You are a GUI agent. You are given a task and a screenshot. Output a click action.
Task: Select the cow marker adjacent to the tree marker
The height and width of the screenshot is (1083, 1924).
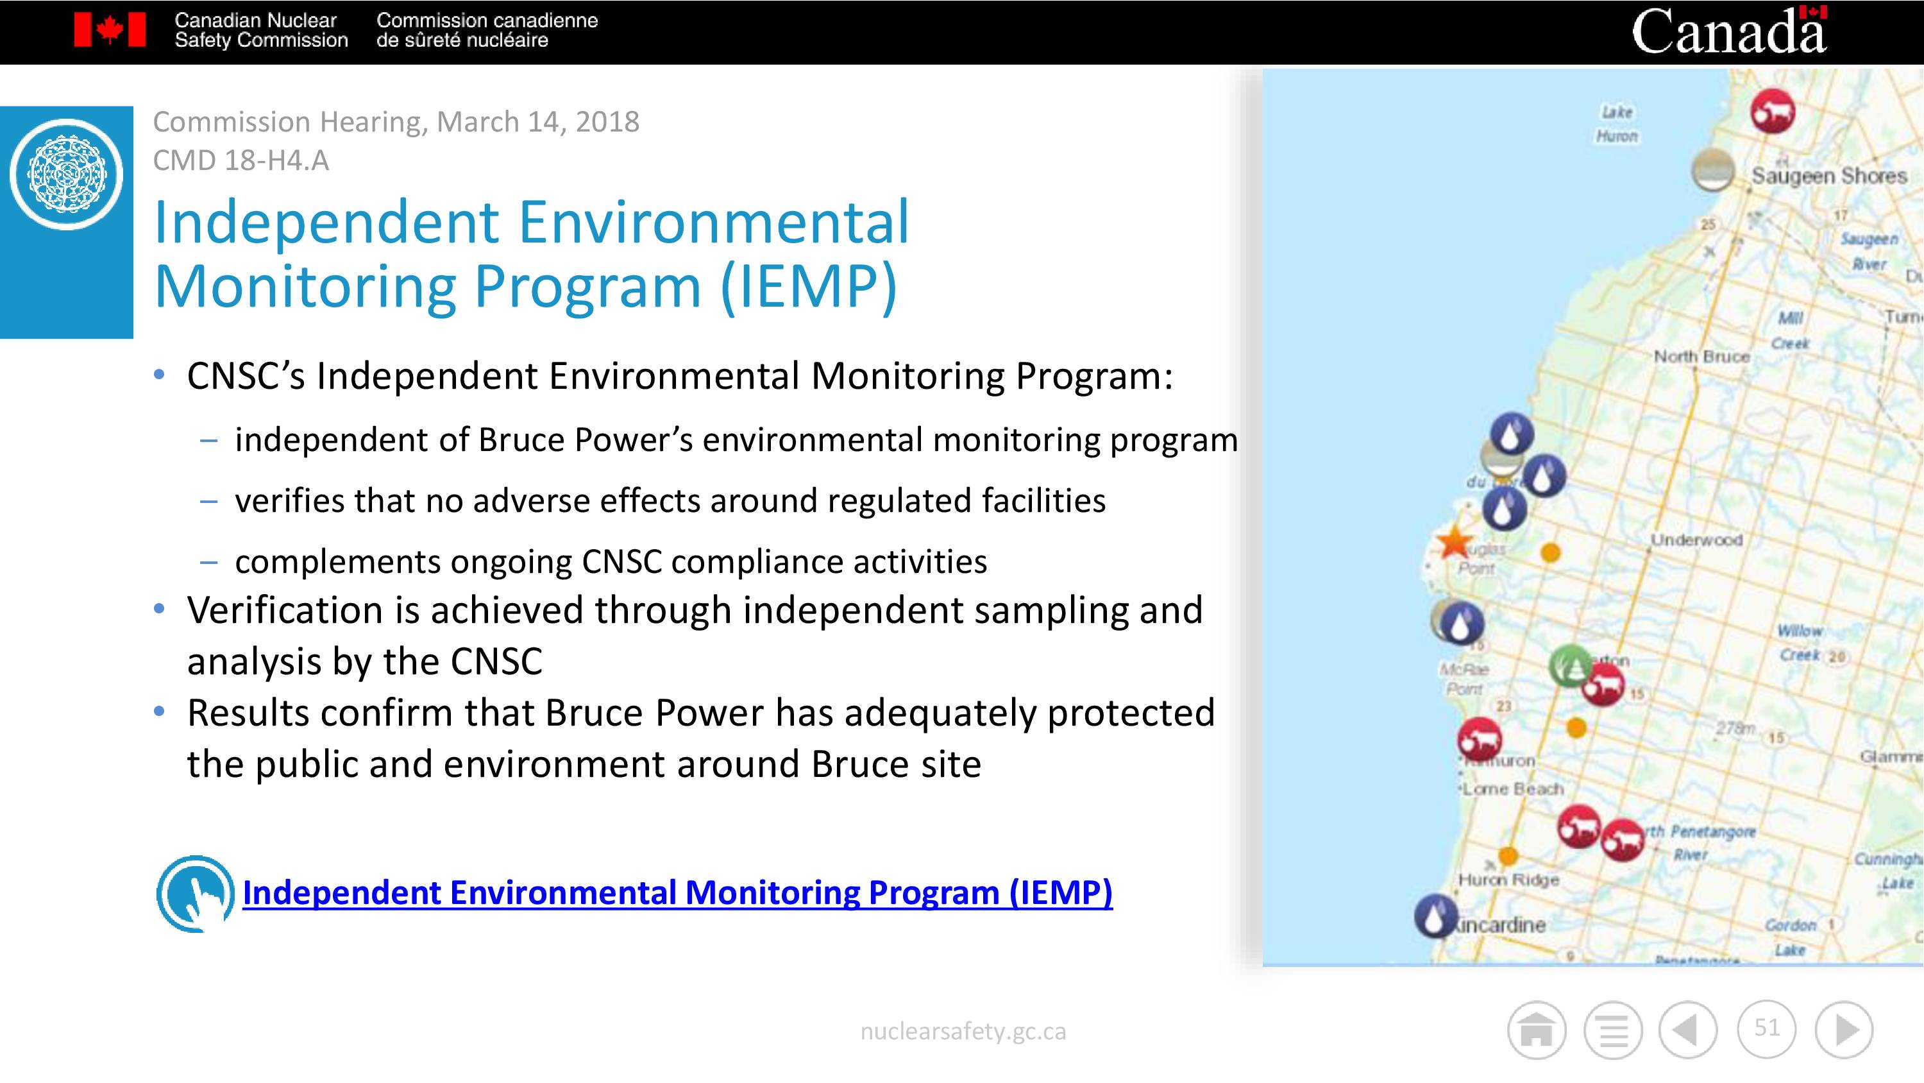coord(1603,685)
